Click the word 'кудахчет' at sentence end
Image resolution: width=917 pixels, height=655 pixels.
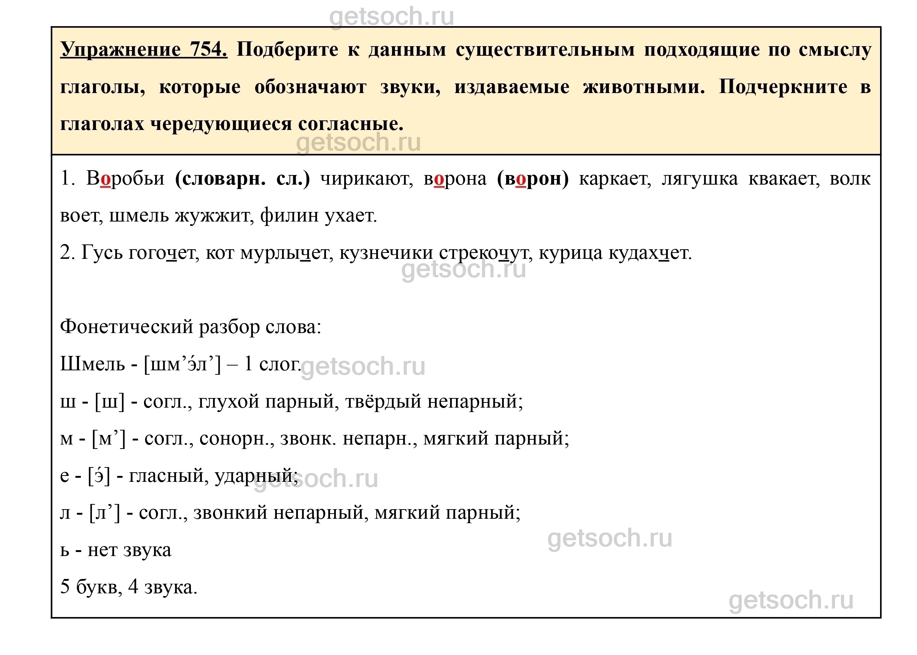click(649, 253)
